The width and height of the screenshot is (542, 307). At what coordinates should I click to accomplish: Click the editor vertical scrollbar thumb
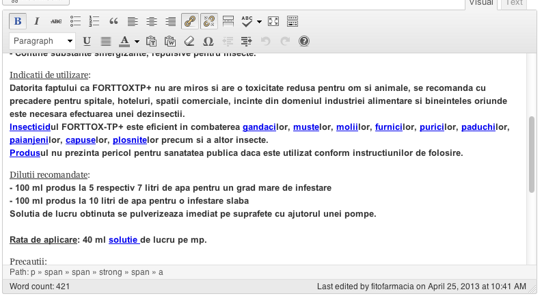point(532,155)
